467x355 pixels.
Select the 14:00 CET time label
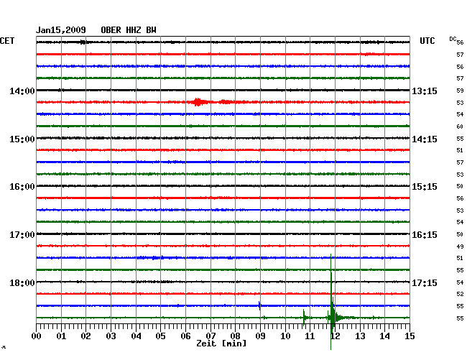(22, 91)
